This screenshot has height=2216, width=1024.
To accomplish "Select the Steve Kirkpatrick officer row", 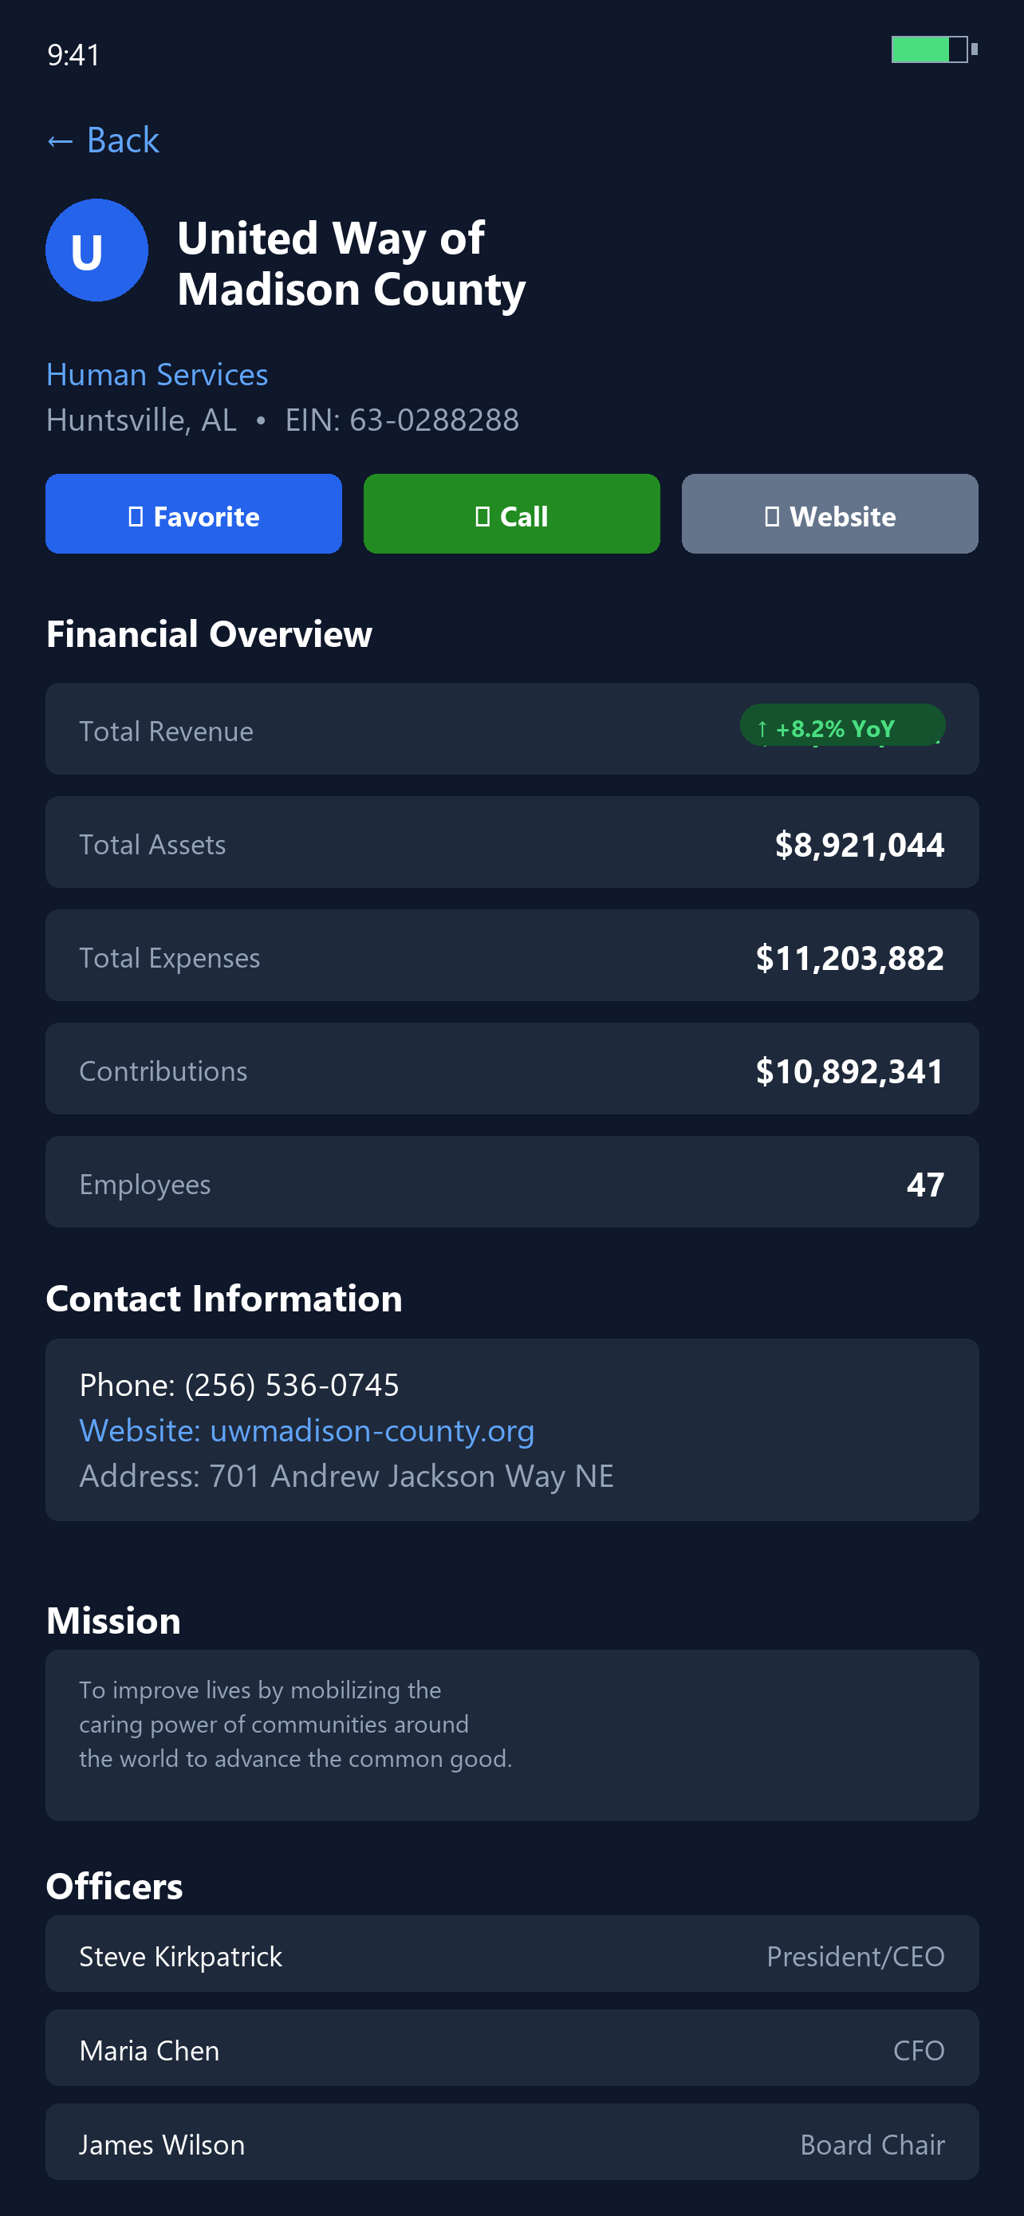I will [x=511, y=1955].
